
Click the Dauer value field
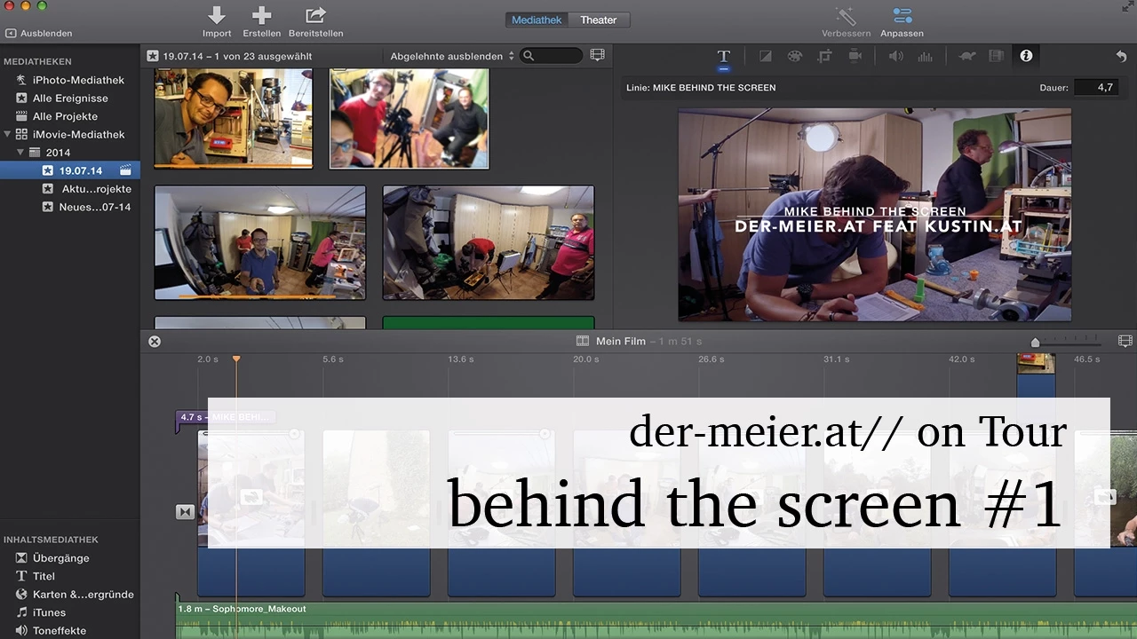[1095, 88]
